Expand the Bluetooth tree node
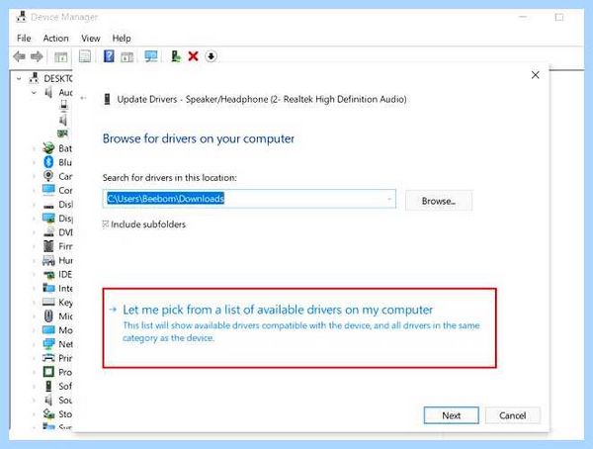This screenshot has width=593, height=449. (x=34, y=162)
